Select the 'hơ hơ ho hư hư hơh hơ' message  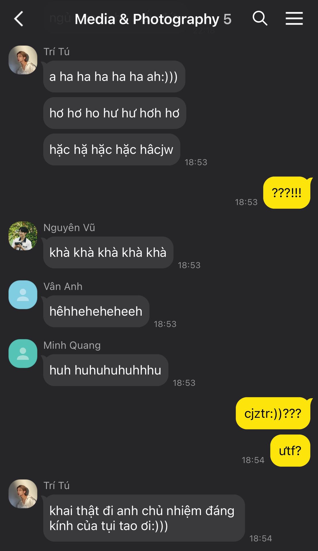point(115,113)
